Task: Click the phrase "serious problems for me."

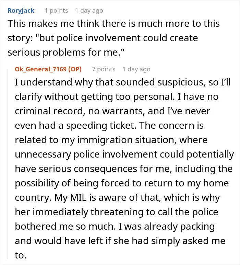Action: click(x=65, y=52)
